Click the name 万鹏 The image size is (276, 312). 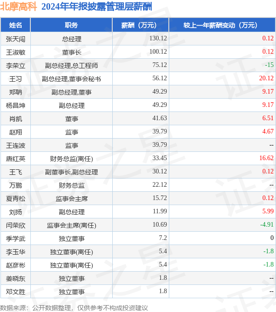click(x=16, y=185)
